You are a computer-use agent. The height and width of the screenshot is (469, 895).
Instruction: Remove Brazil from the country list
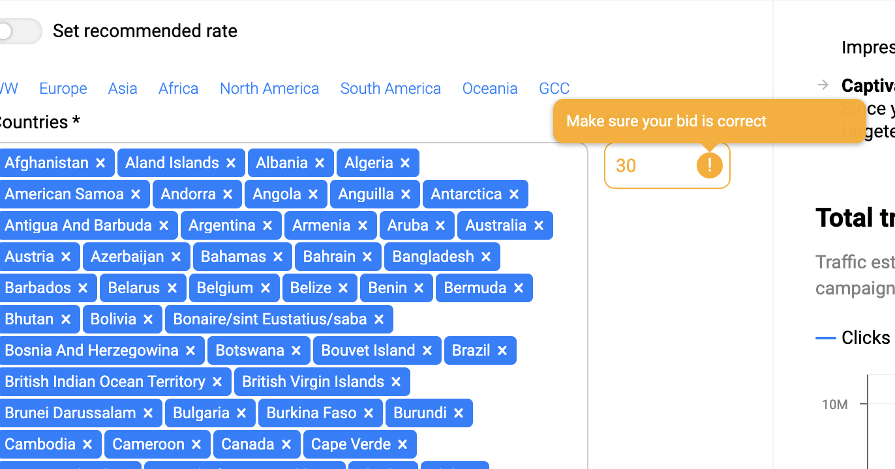(502, 350)
